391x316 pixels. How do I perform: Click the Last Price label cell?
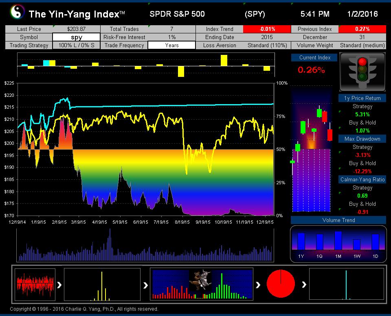(29, 29)
